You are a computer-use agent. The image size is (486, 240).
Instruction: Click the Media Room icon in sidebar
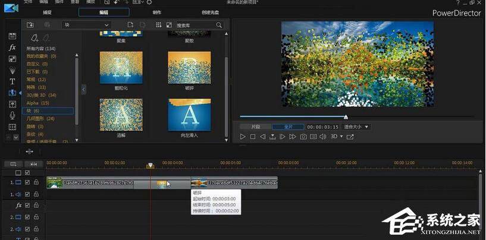[12, 36]
